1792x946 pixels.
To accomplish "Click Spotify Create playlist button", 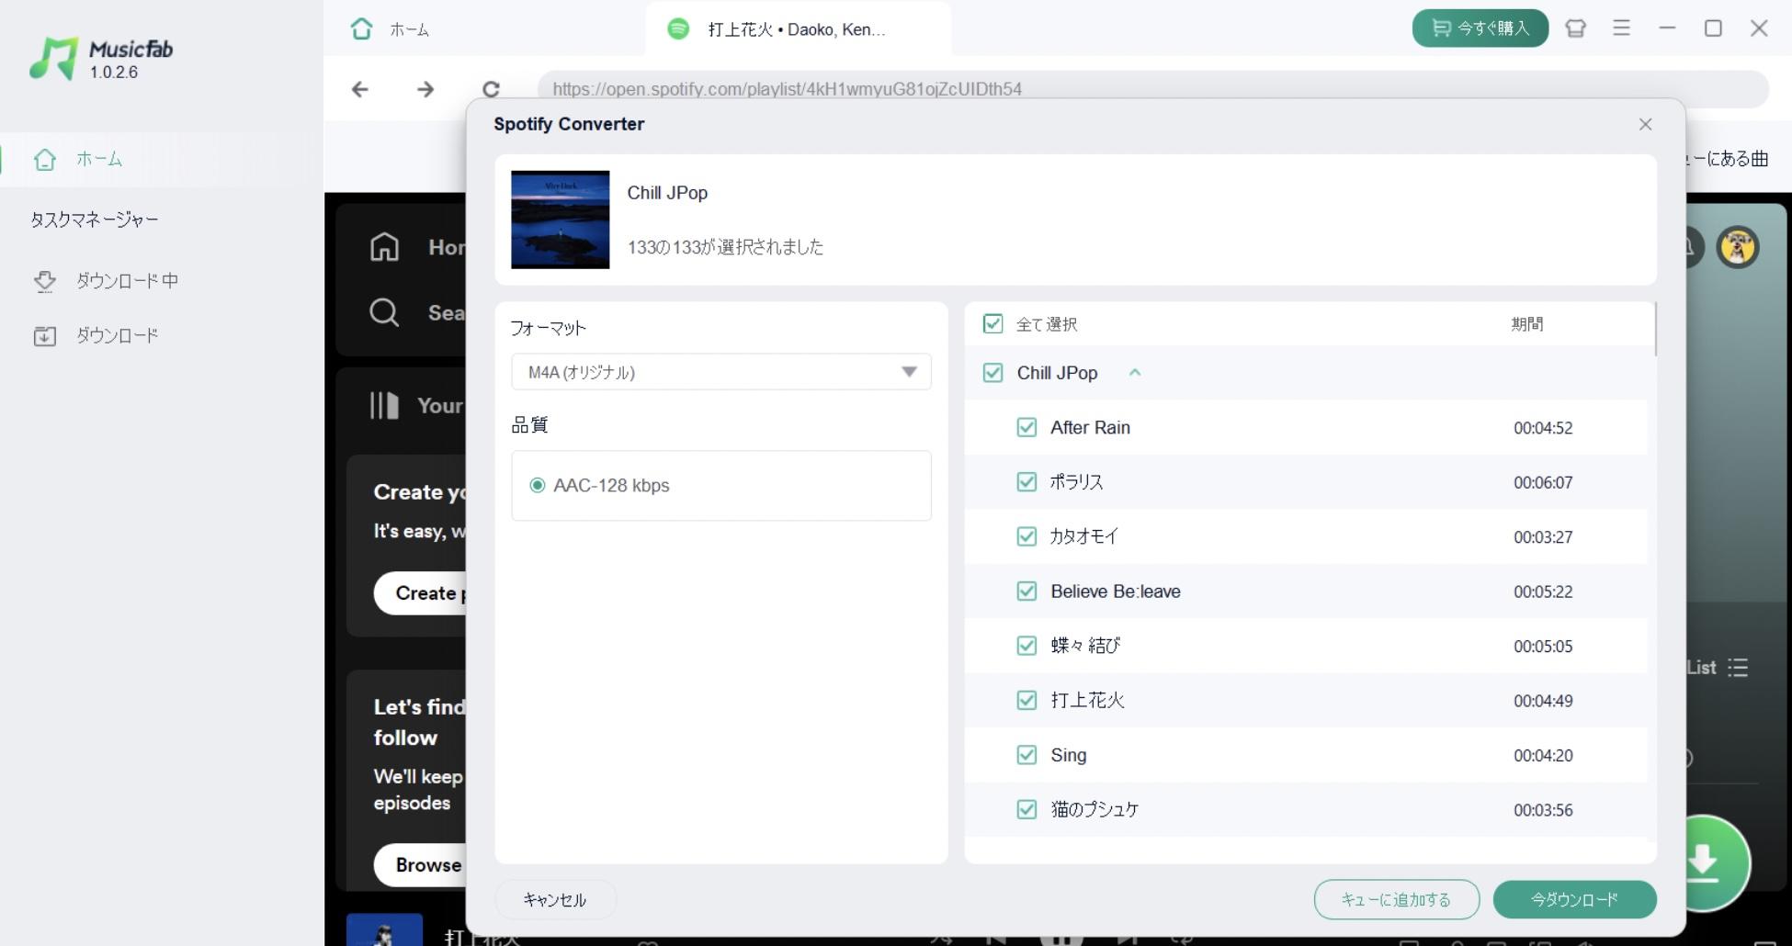I will [x=420, y=592].
